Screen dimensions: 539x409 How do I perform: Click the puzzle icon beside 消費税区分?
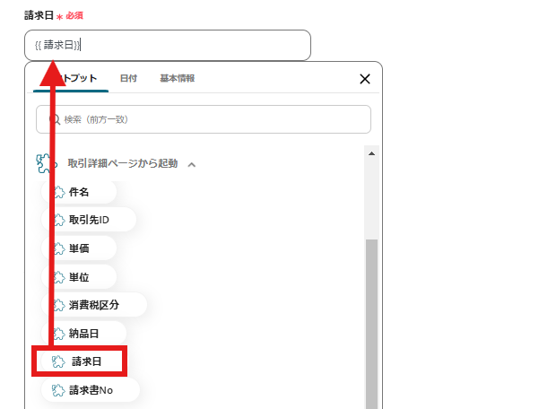[59, 305]
